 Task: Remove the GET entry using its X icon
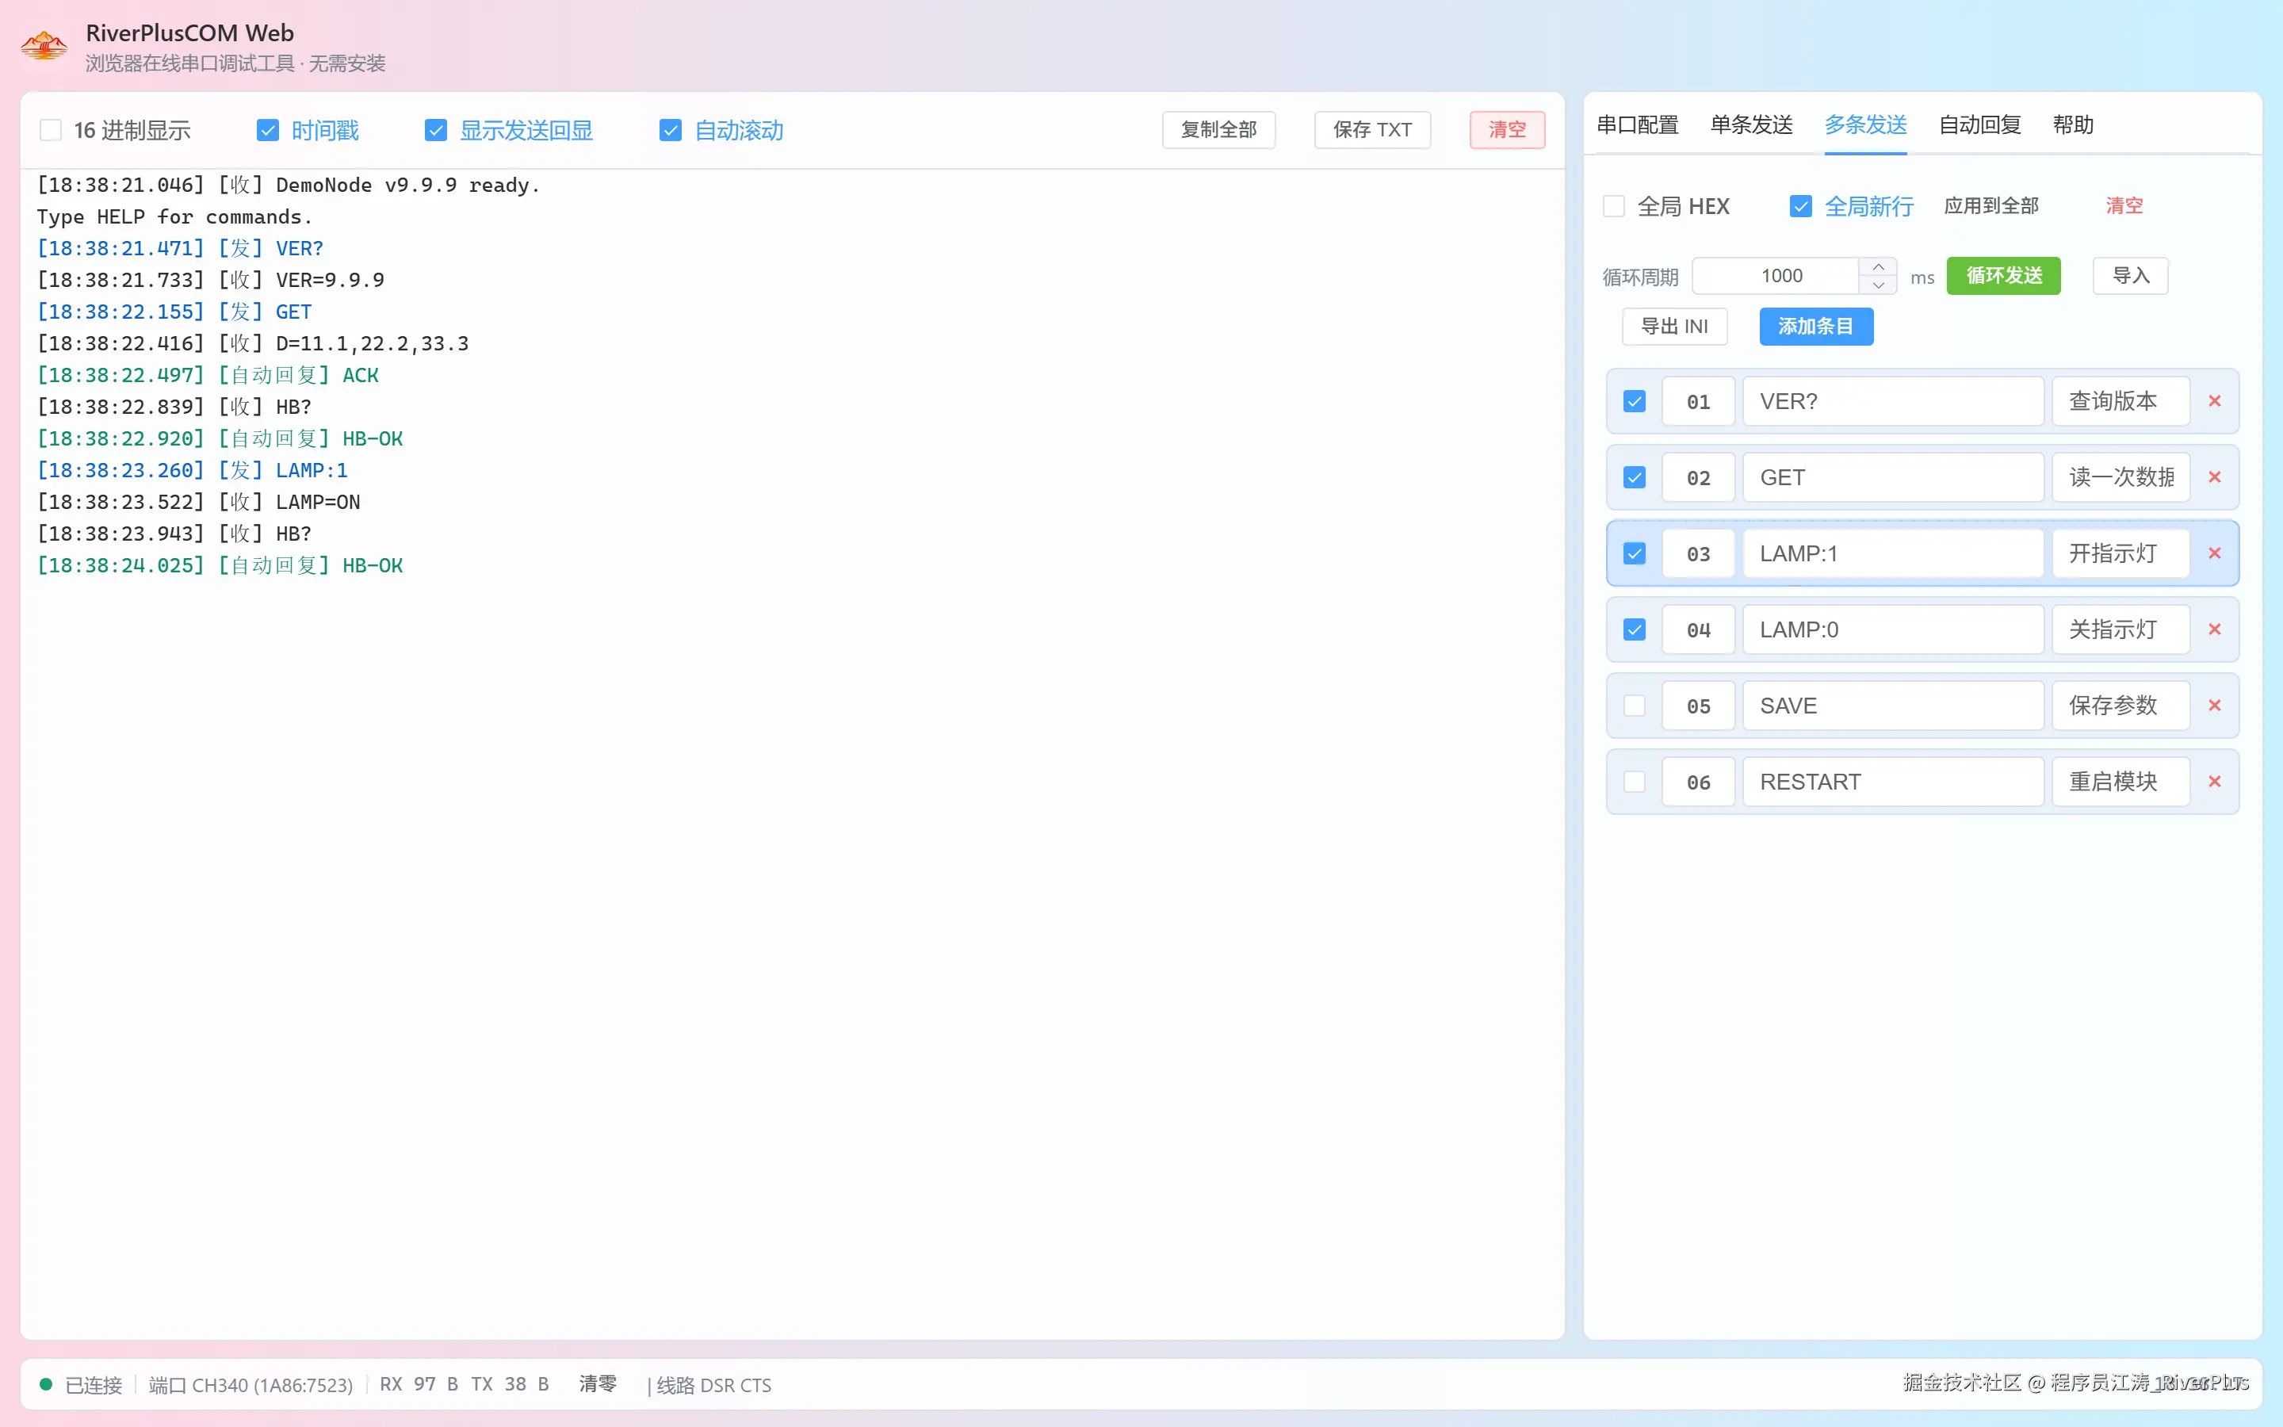click(x=2214, y=477)
